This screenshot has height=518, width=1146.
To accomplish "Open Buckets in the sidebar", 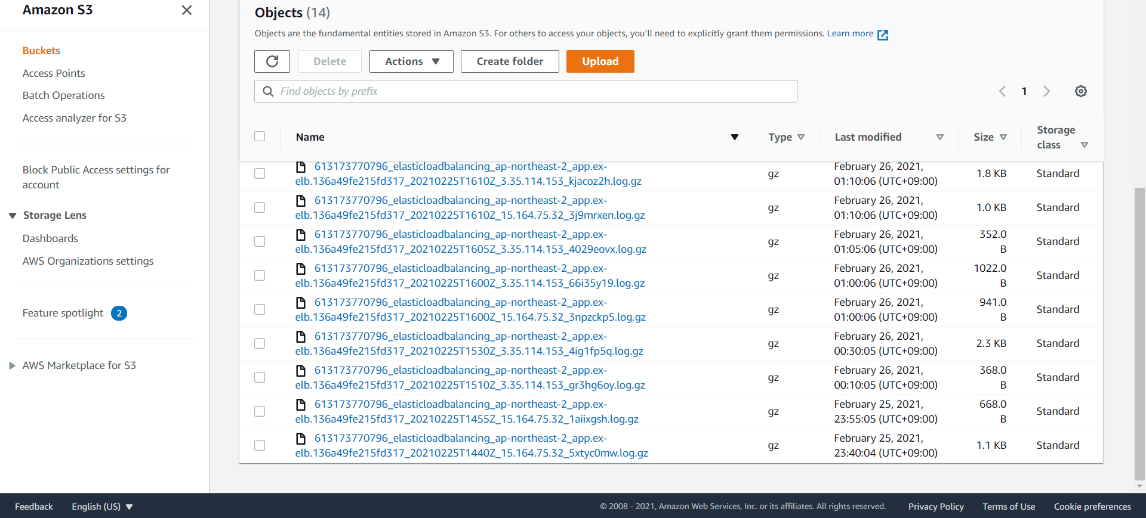I will click(x=41, y=51).
